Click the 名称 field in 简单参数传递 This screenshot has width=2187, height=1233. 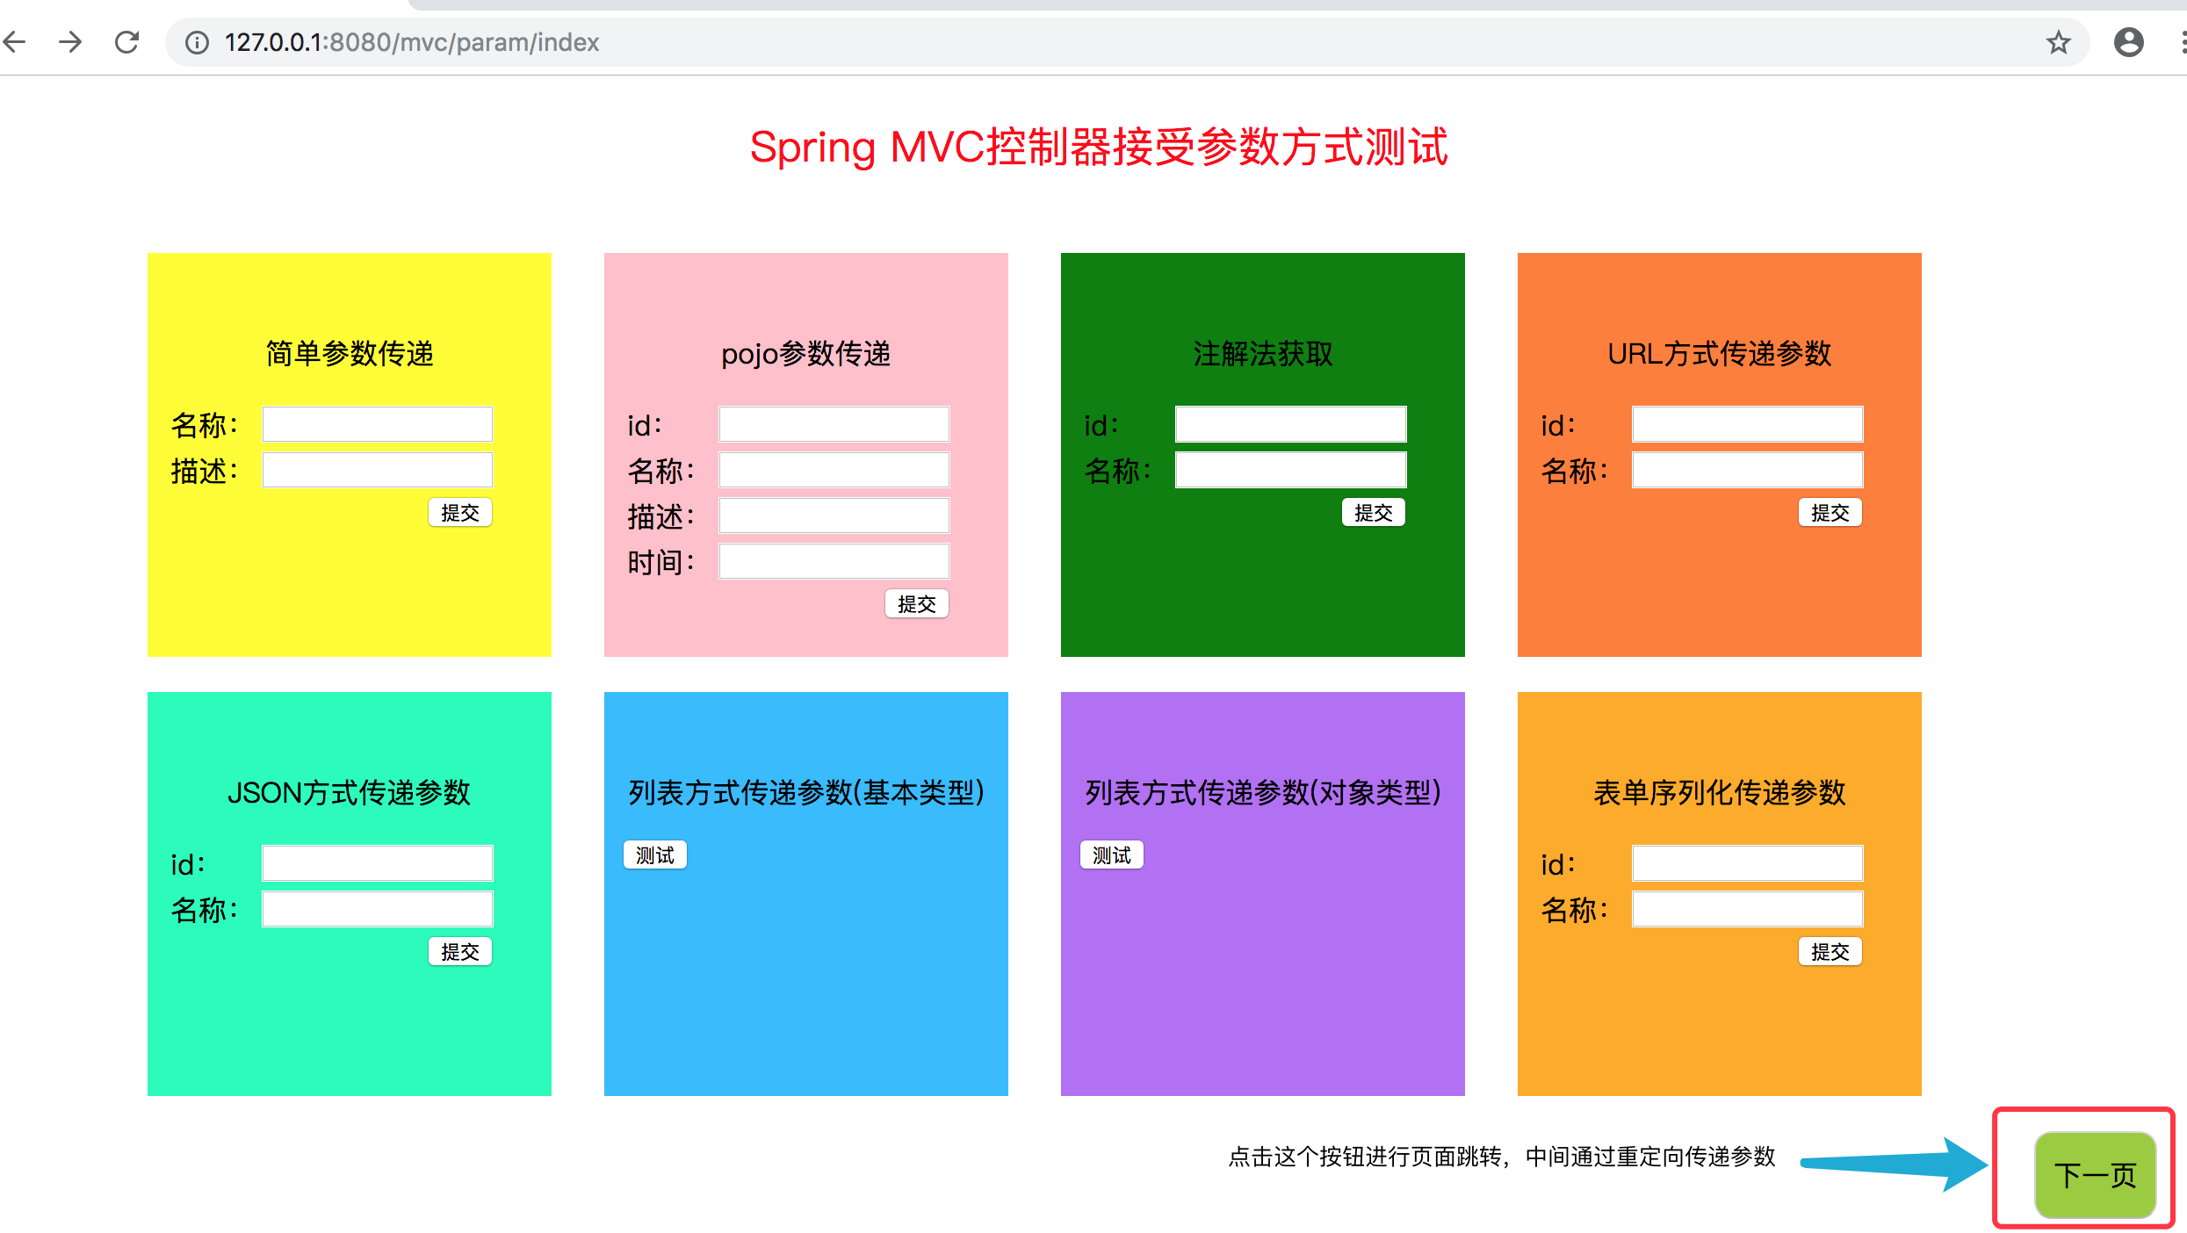pyautogui.click(x=378, y=424)
